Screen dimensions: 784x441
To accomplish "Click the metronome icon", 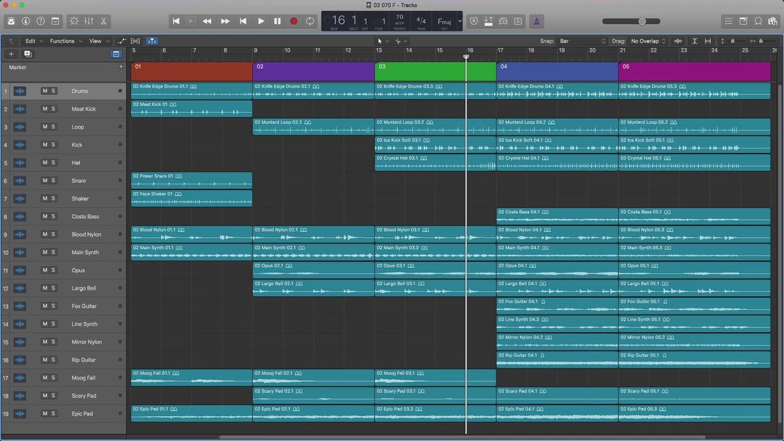I will pyautogui.click(x=536, y=21).
